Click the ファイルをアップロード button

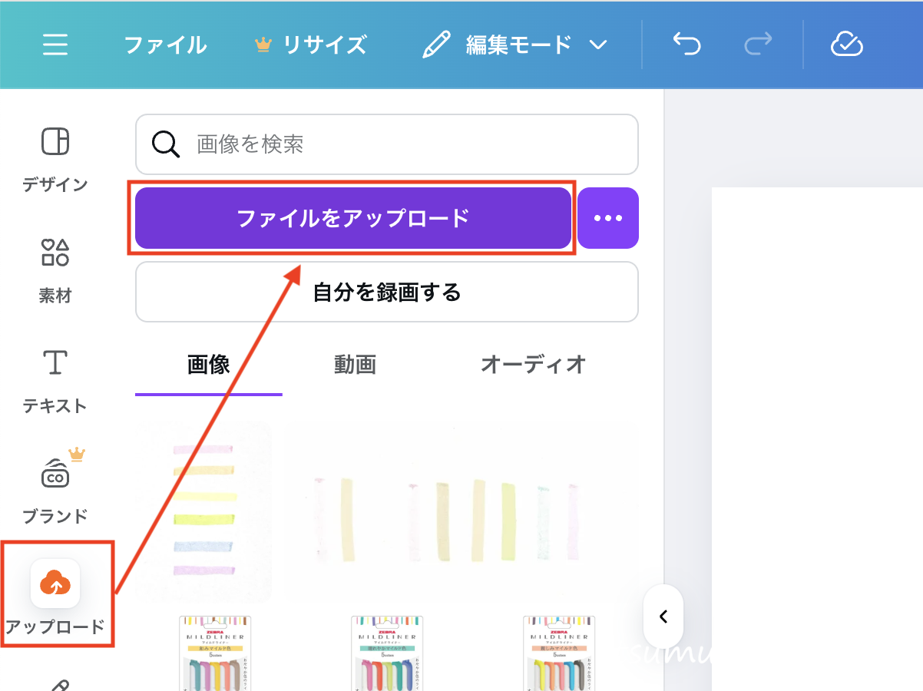point(353,218)
